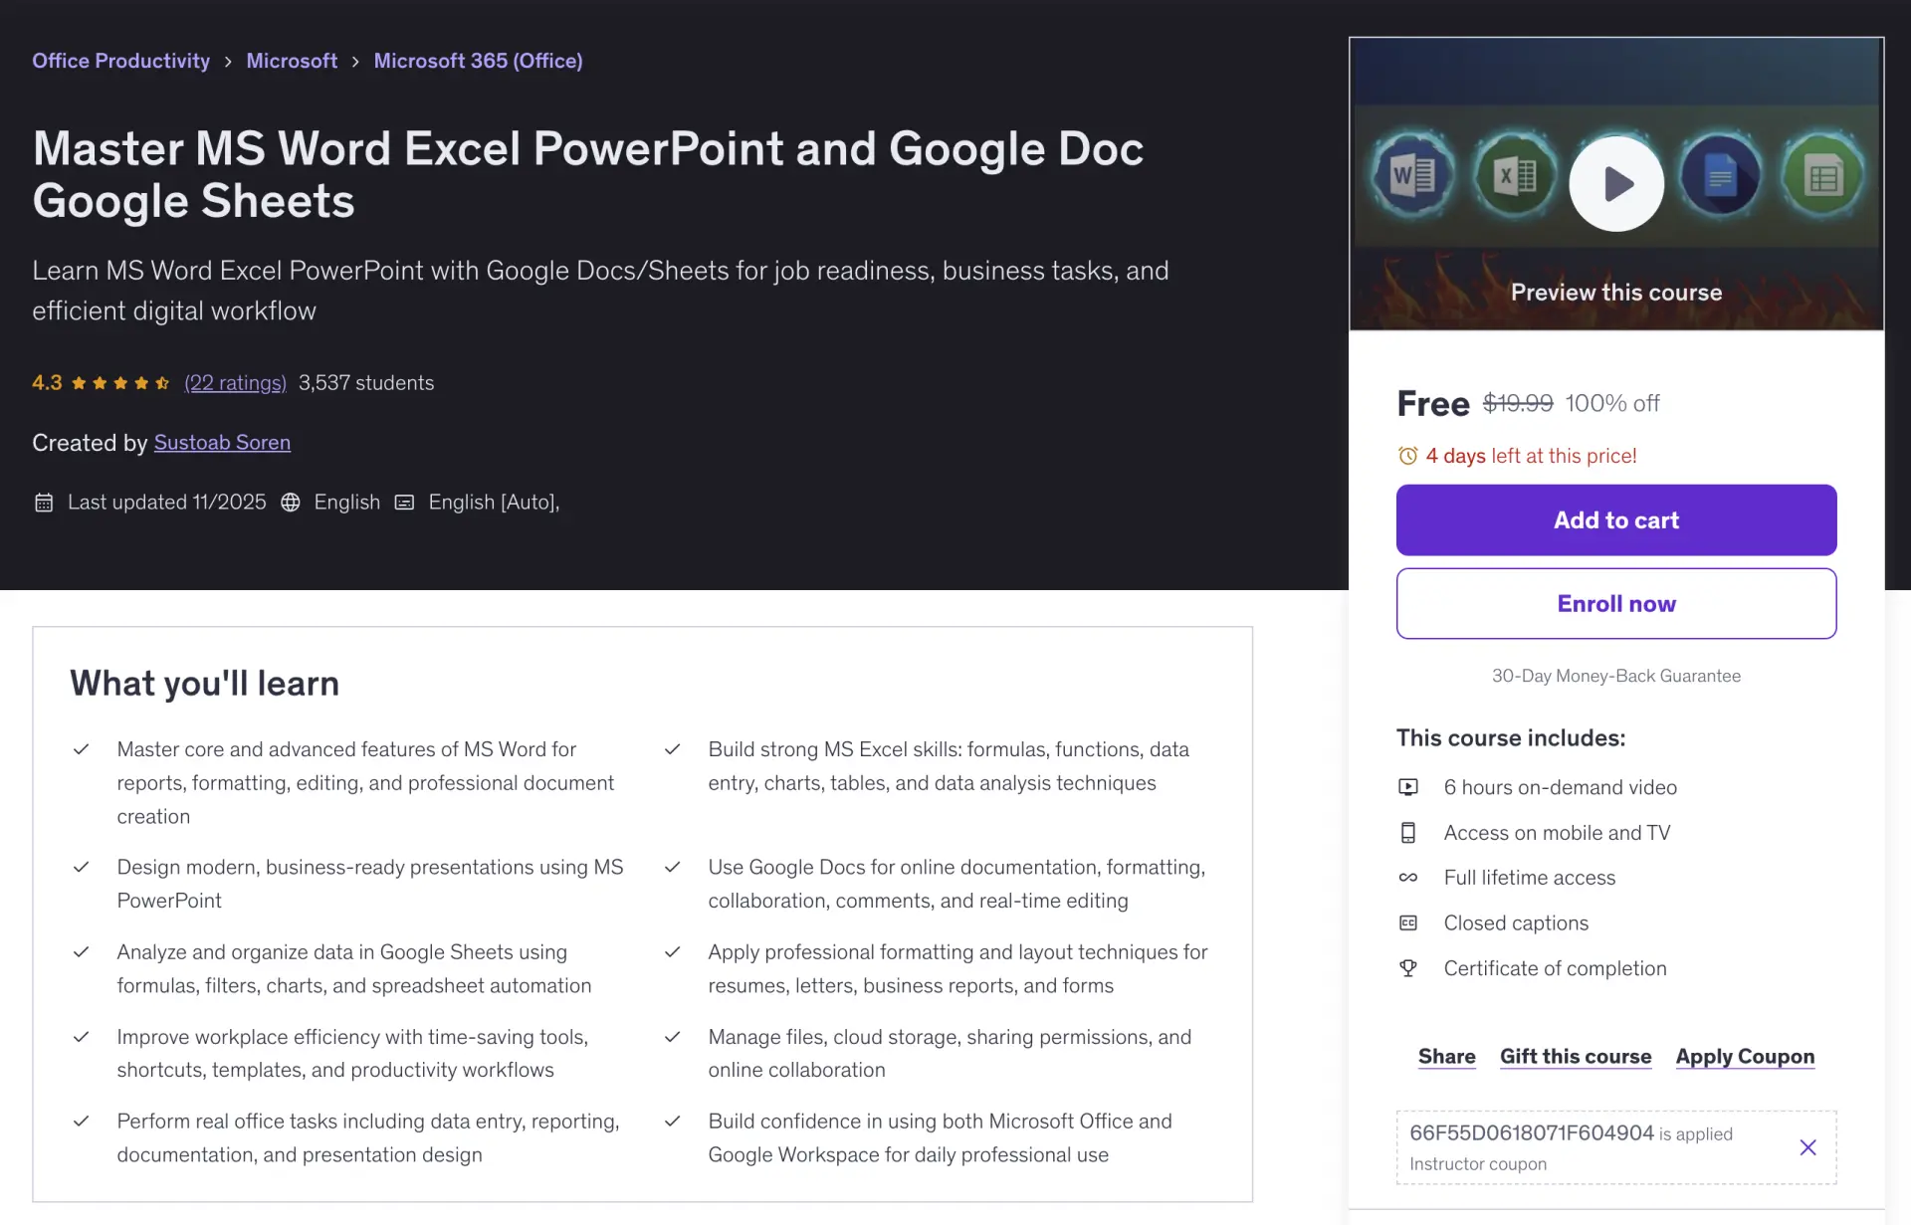Image resolution: width=1911 pixels, height=1225 pixels.
Task: Click the coupon code 66F55D0618071F604904
Action: pos(1532,1133)
